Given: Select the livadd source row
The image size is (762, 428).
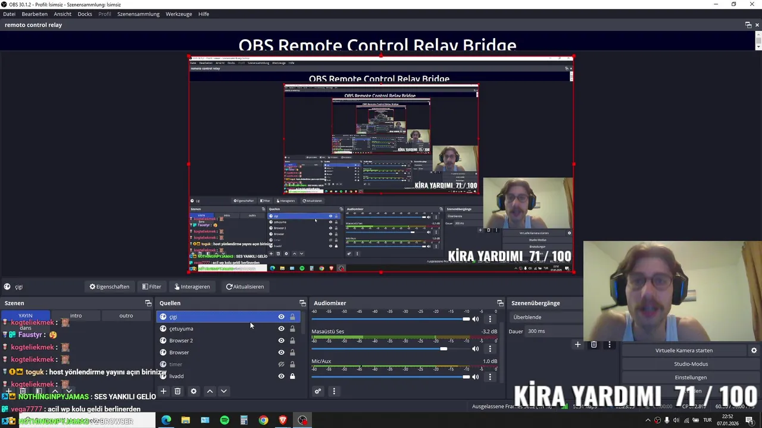Looking at the screenshot, I should pyautogui.click(x=229, y=376).
